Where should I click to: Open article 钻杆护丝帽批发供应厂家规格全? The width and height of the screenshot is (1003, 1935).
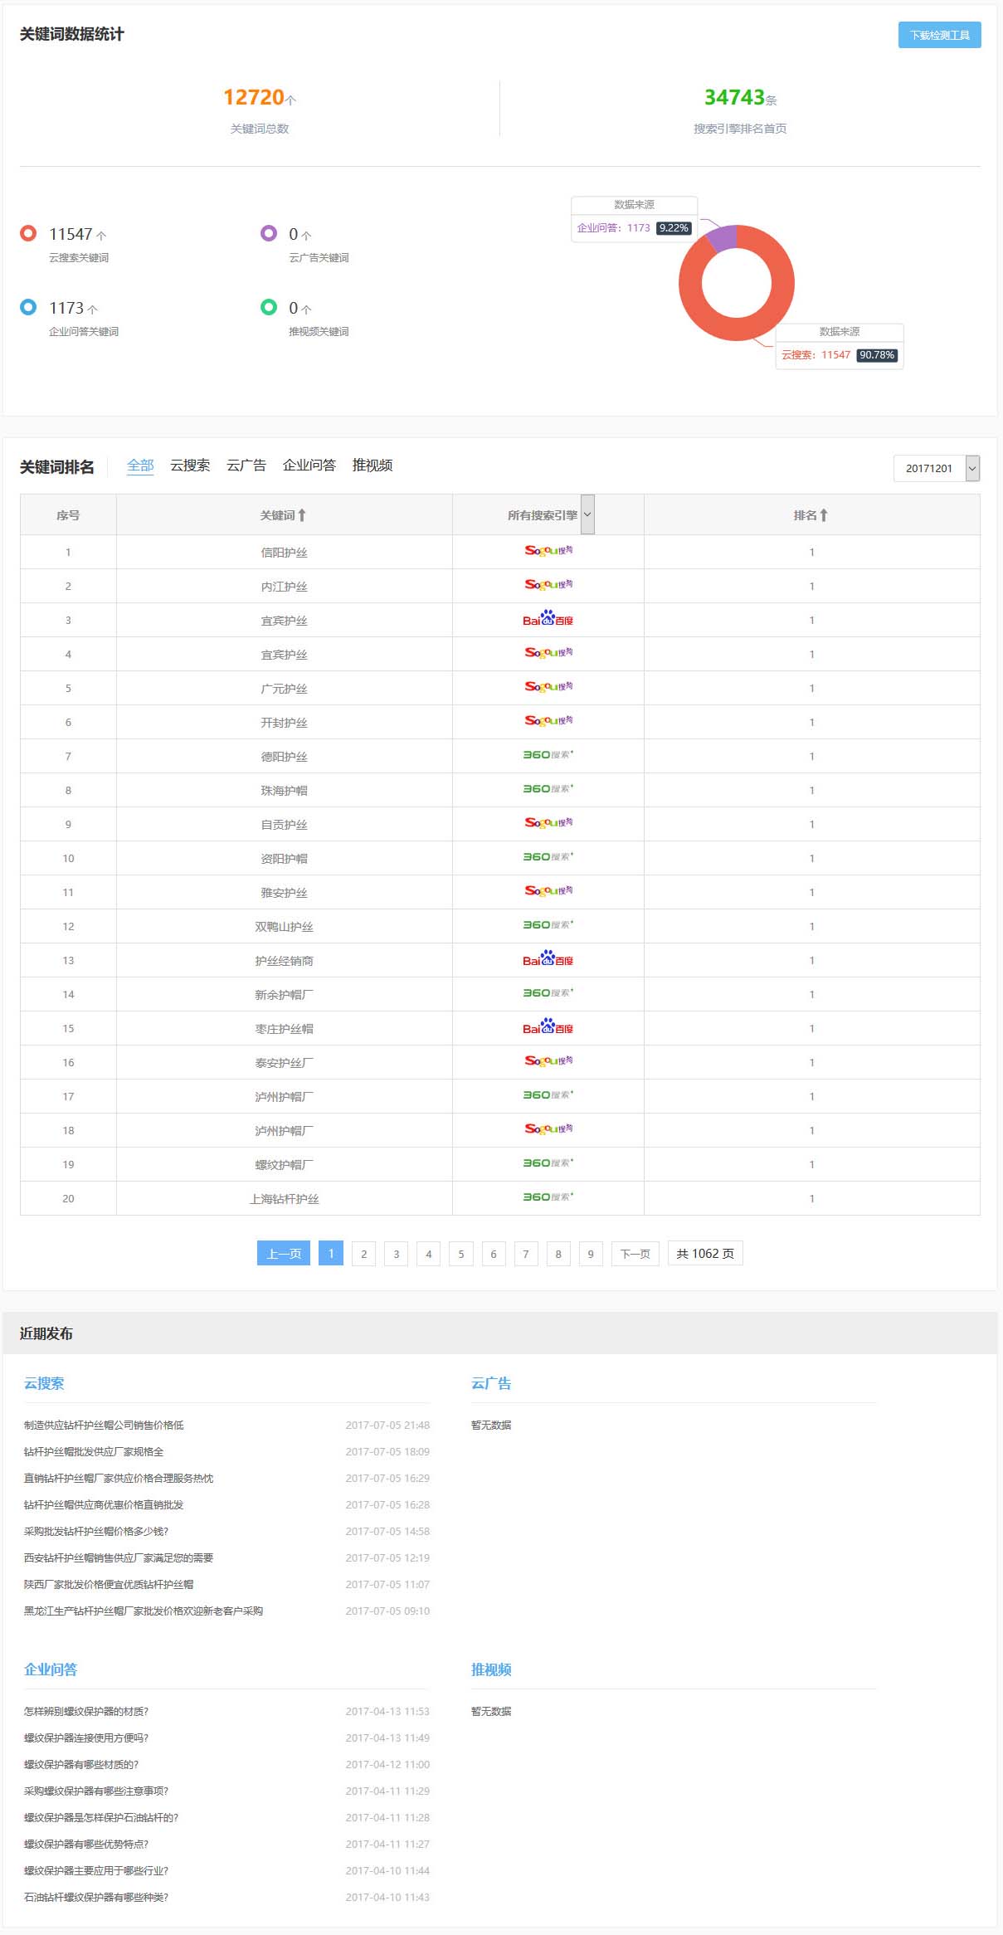click(94, 1452)
